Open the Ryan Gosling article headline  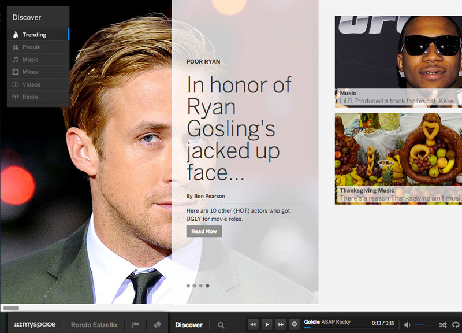point(239,128)
